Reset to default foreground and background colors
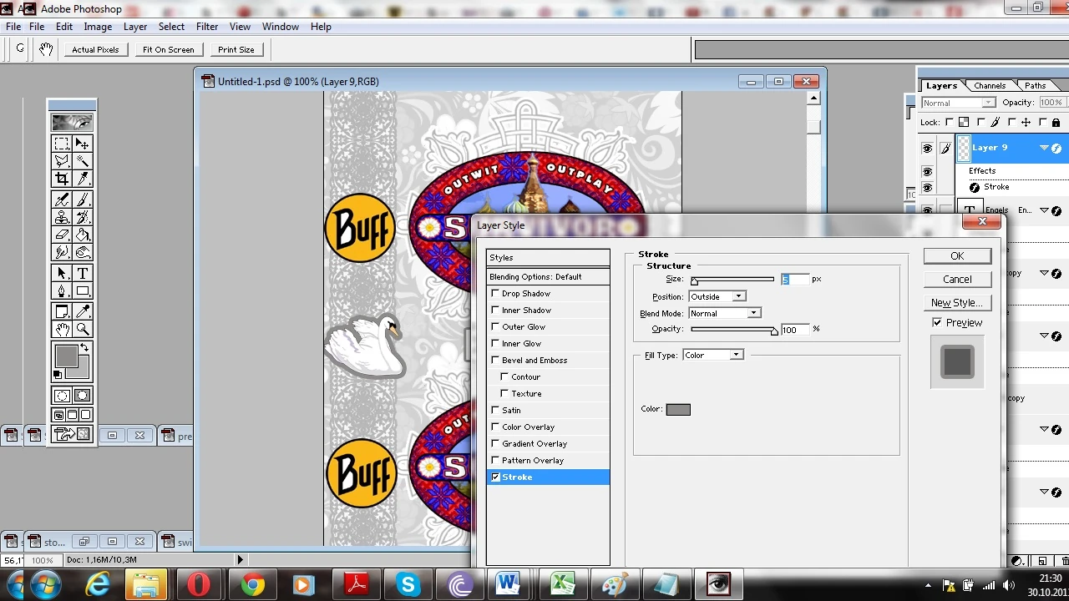 58,375
